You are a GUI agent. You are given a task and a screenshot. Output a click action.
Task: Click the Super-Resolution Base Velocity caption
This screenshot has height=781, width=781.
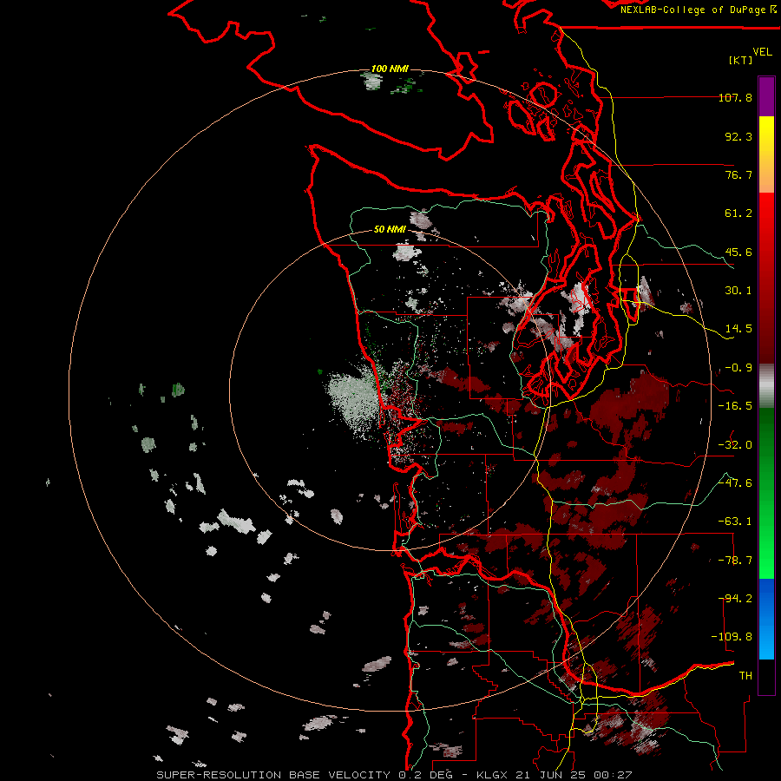394,775
